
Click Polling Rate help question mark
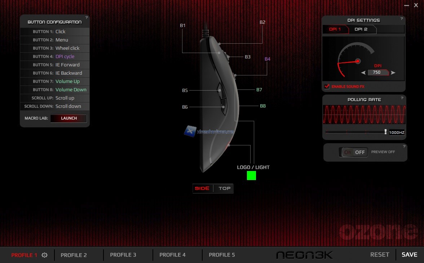402,98
